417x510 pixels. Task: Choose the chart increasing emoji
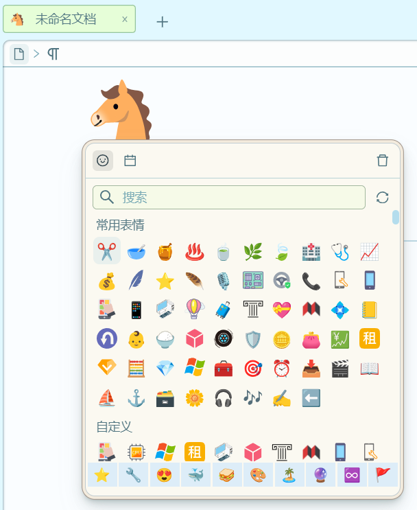[x=369, y=251]
